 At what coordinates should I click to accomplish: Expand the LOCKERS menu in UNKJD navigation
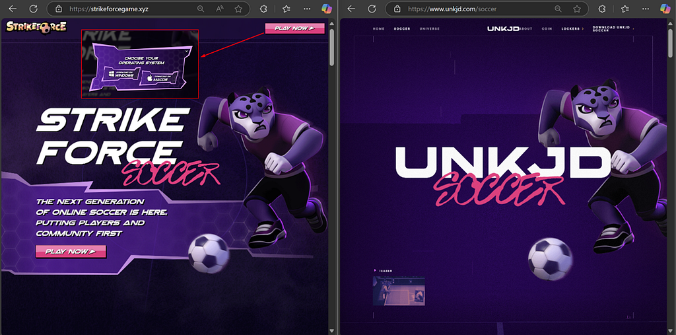(572, 29)
